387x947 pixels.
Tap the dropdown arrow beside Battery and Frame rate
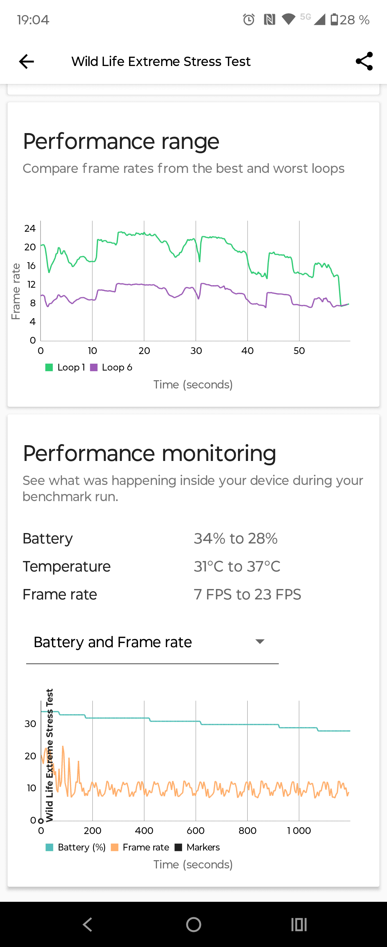point(260,642)
